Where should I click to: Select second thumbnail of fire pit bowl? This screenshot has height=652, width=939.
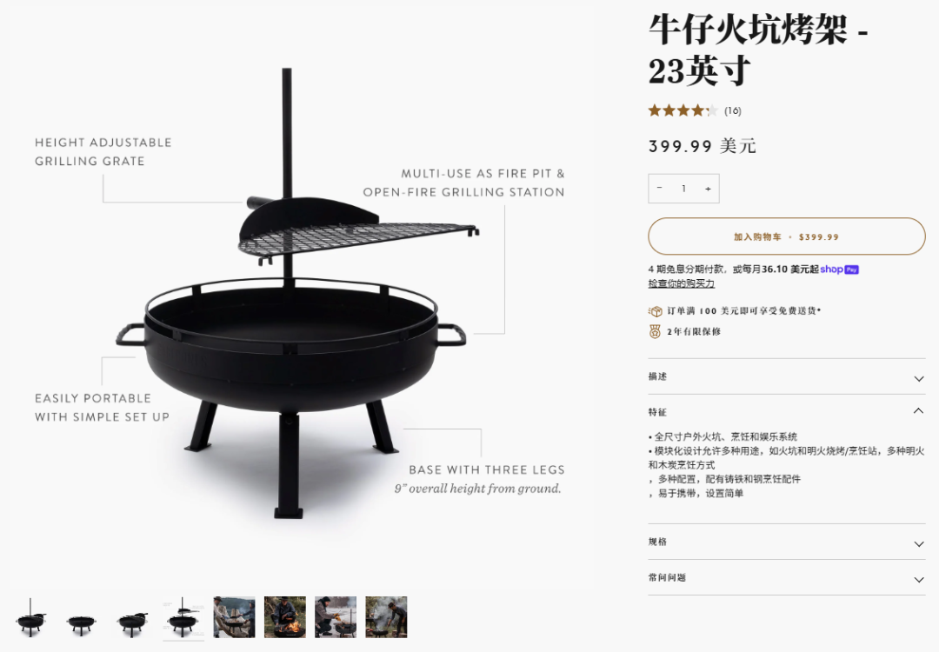click(x=82, y=617)
